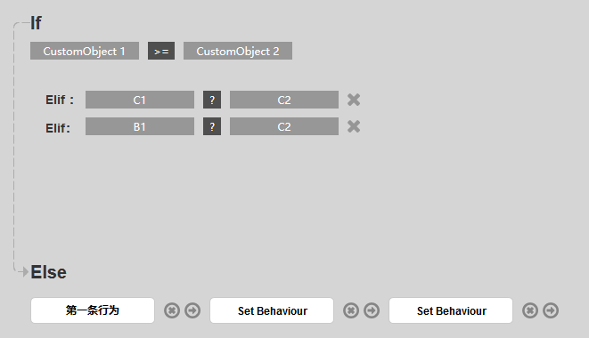The width and height of the screenshot is (589, 338).
Task: Click the arrow icon after last Set Behaviour
Action: [551, 310]
